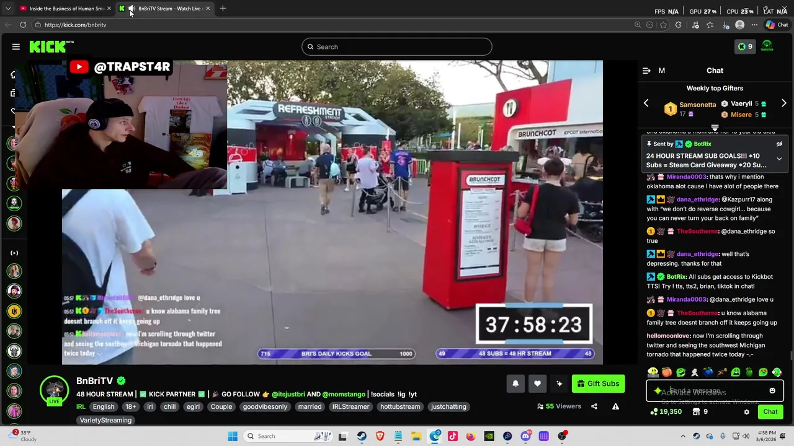Click the Kick search box
This screenshot has width=794, height=446.
[397, 46]
